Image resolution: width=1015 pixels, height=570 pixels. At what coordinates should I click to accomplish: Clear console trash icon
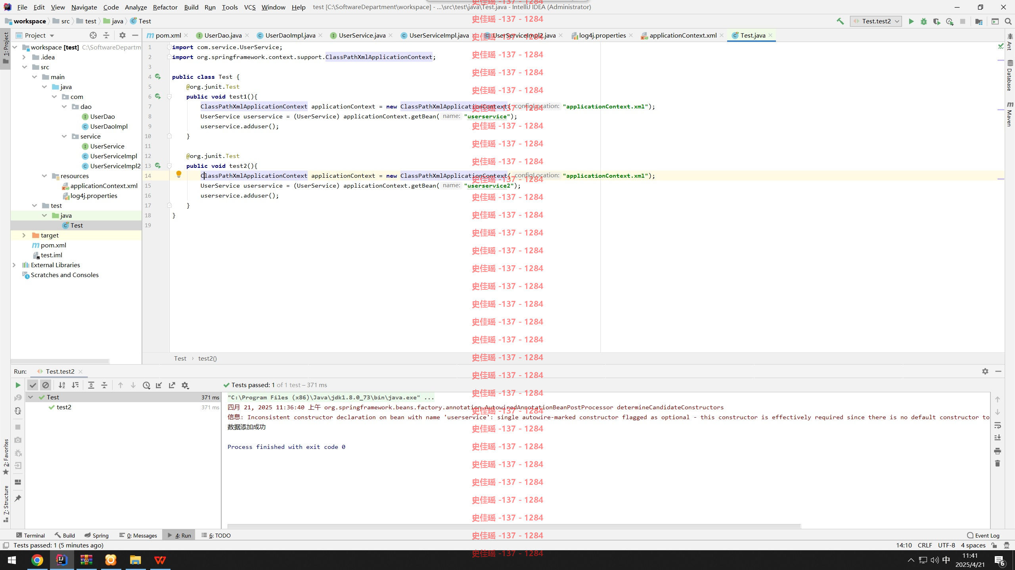[998, 464]
